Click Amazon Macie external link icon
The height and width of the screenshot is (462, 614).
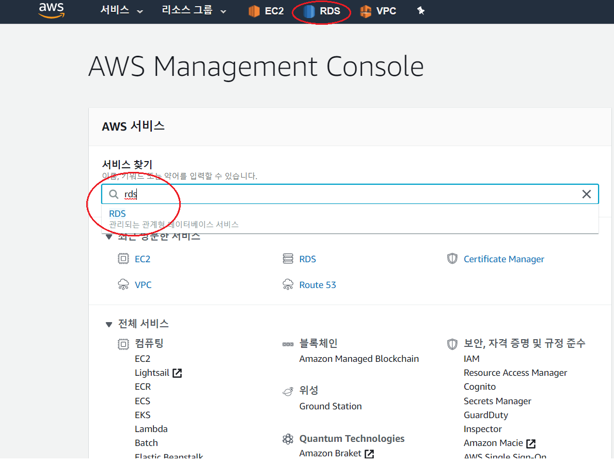(531, 443)
